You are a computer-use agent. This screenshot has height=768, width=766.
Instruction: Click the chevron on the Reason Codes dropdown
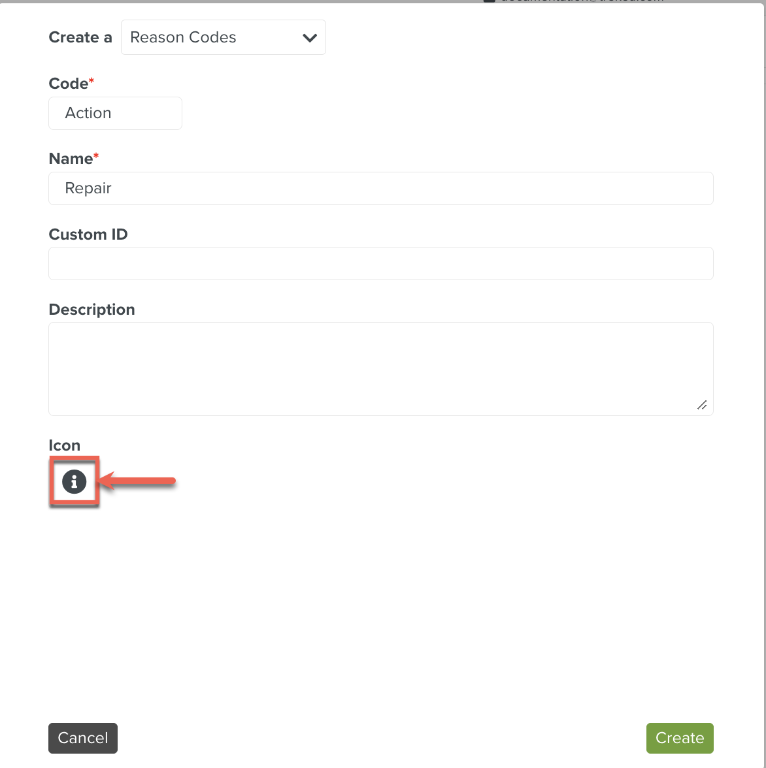[310, 38]
